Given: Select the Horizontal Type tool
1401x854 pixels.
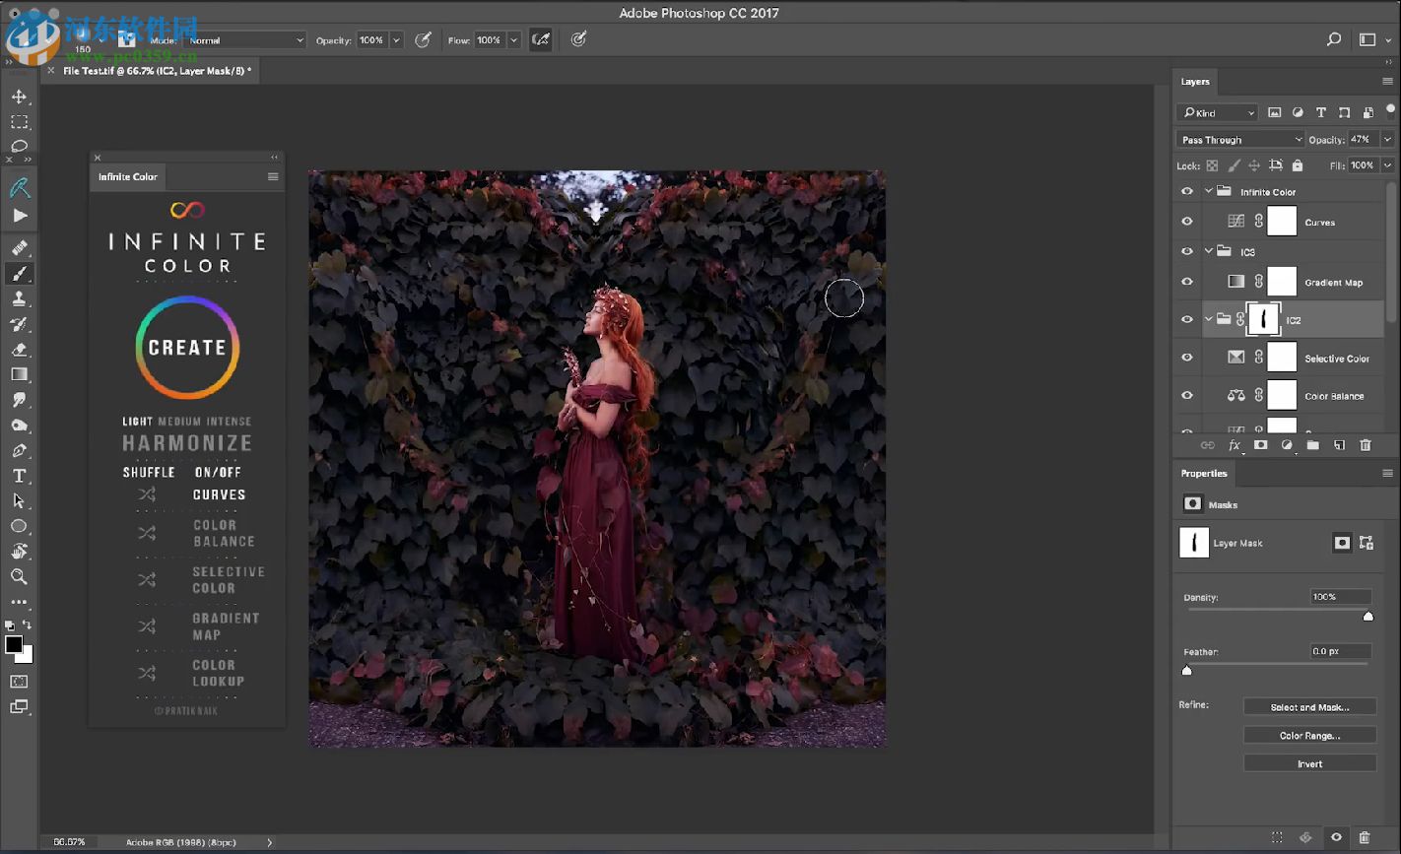Looking at the screenshot, I should pyautogui.click(x=19, y=476).
